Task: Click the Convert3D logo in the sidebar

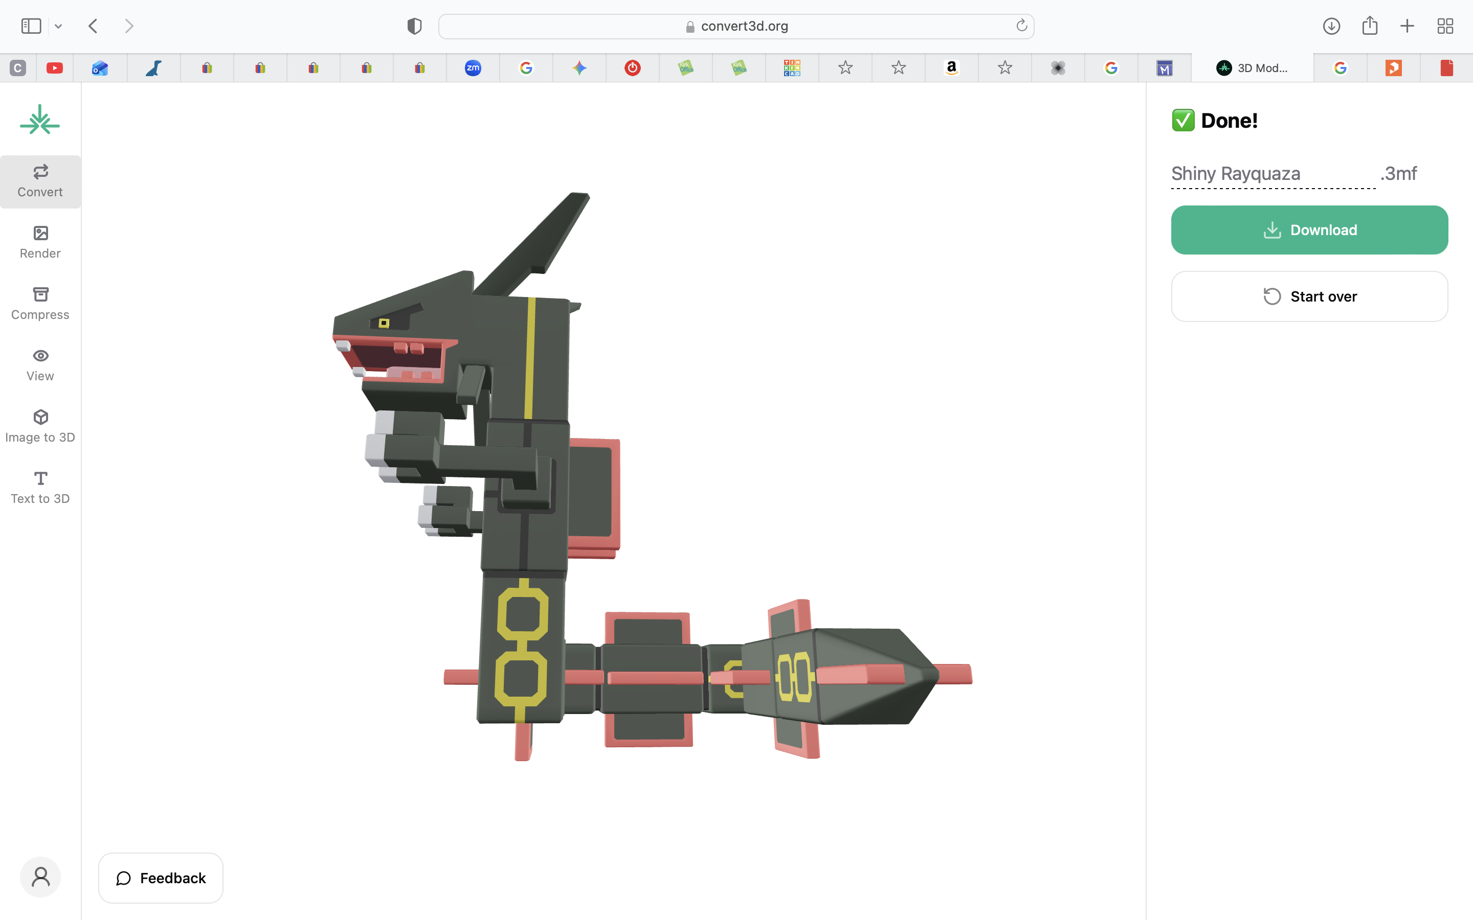Action: pyautogui.click(x=40, y=120)
